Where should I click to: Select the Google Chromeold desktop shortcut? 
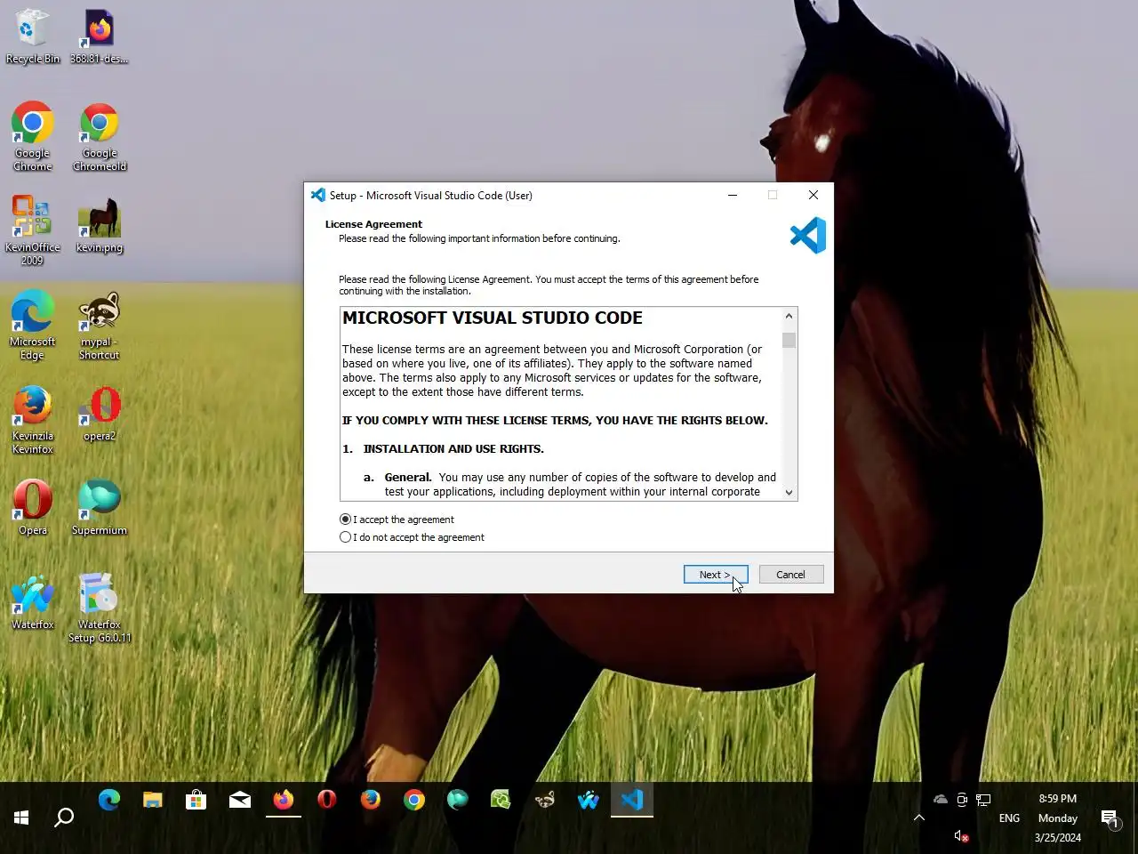[x=100, y=137]
